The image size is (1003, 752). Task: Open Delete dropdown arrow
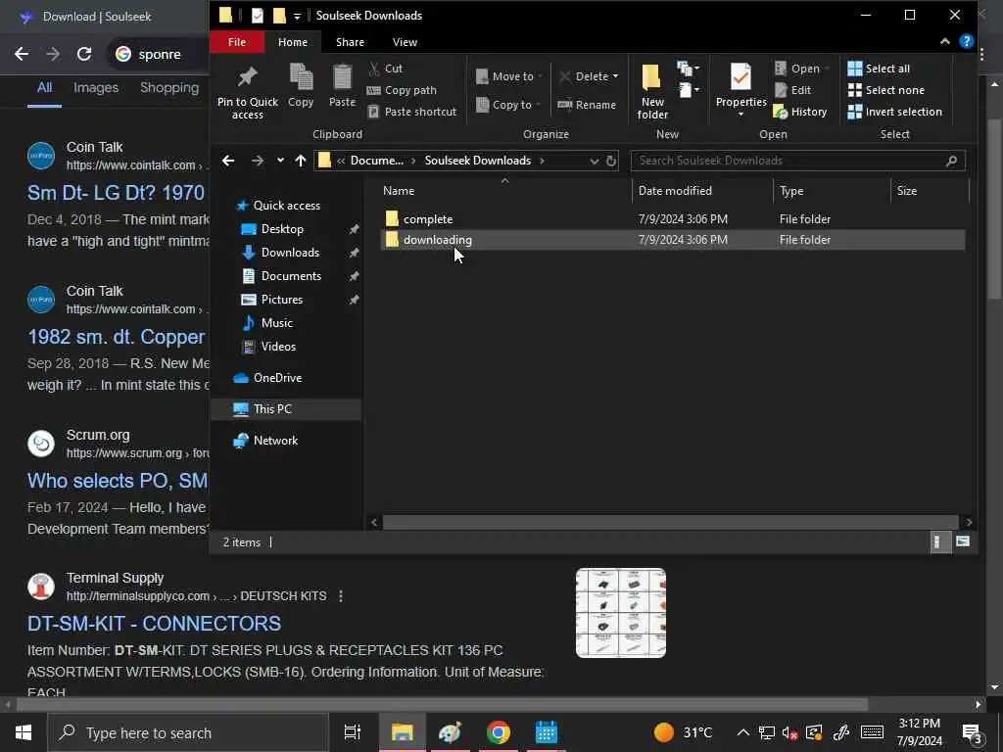pos(615,76)
